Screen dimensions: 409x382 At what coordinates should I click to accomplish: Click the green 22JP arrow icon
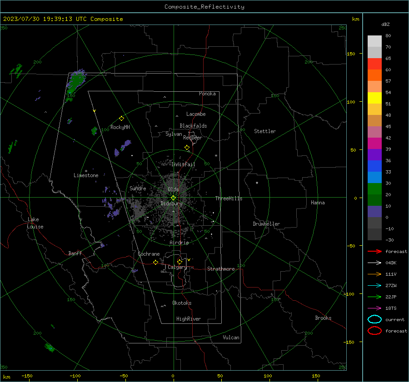click(374, 297)
